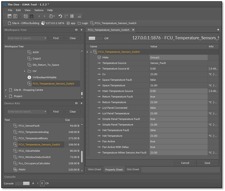The width and height of the screenshot is (225, 191).
Task: Click Find in Device Kits panel
Action: pos(56,112)
